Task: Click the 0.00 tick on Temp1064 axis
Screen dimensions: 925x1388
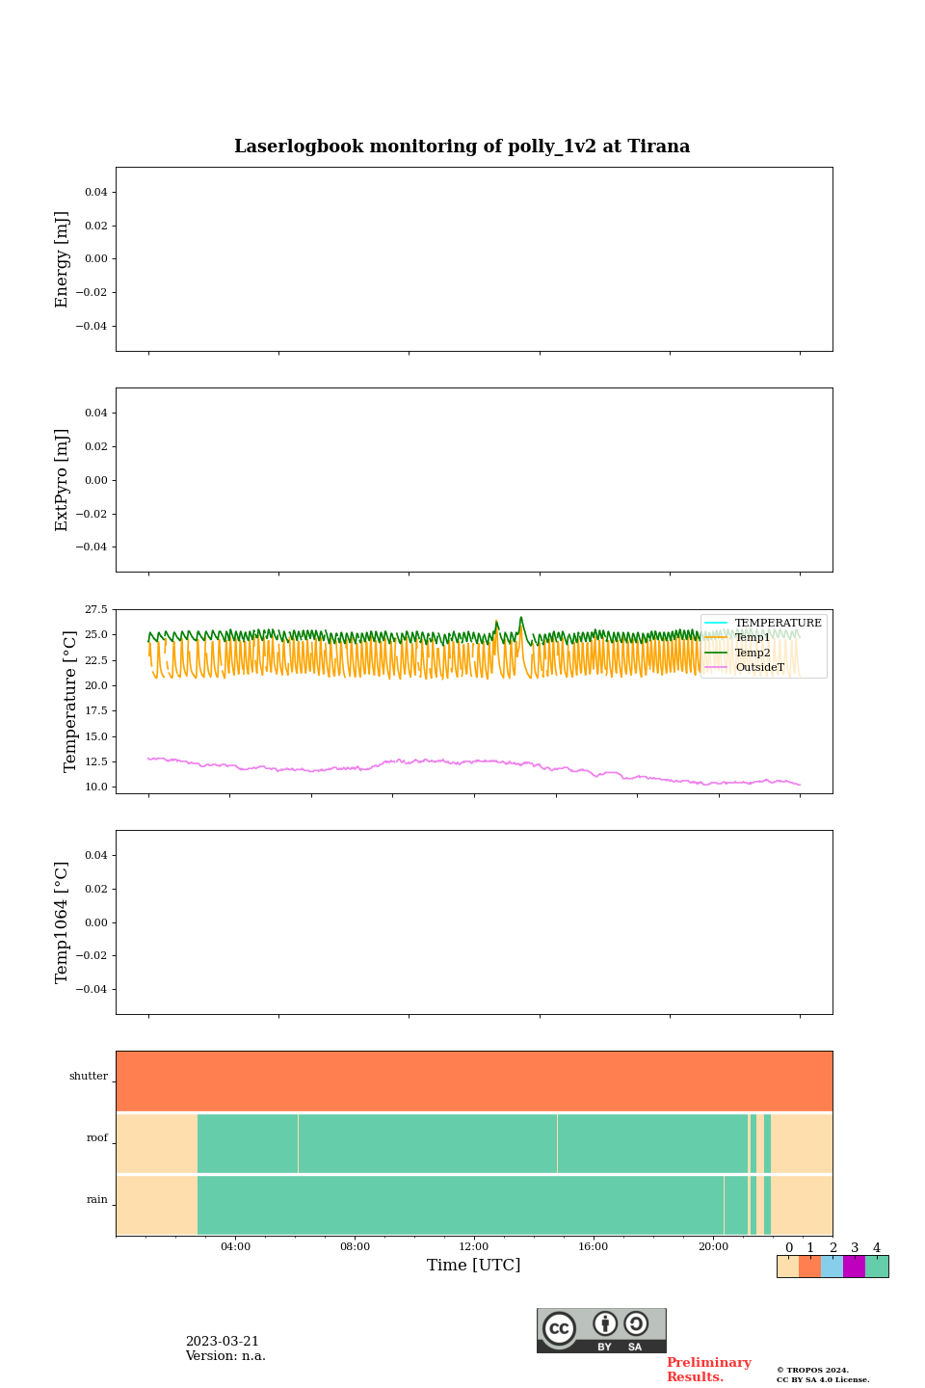Action: pos(96,922)
